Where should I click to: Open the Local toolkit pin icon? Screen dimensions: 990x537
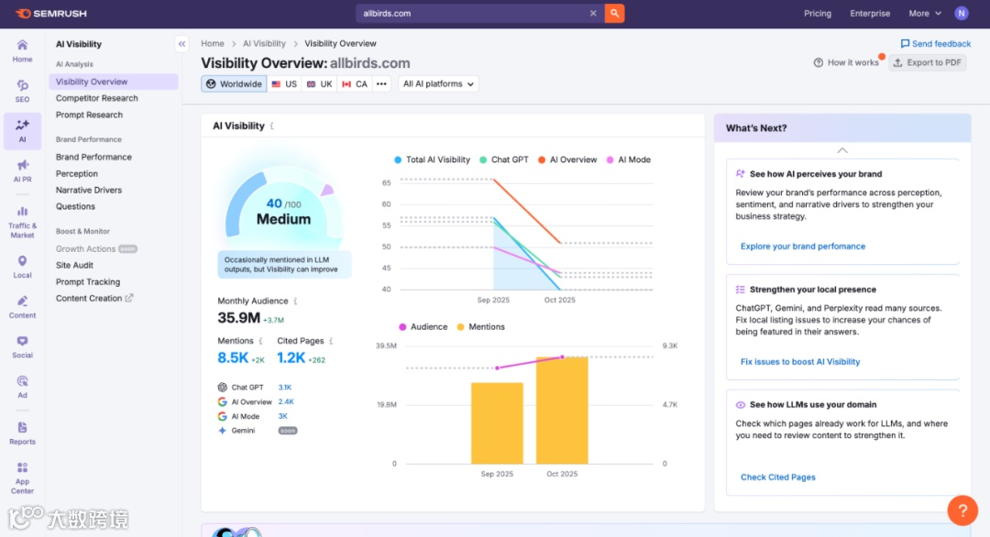(22, 267)
